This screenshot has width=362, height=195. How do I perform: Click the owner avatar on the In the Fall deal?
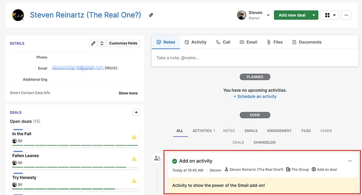pyautogui.click(x=14, y=141)
